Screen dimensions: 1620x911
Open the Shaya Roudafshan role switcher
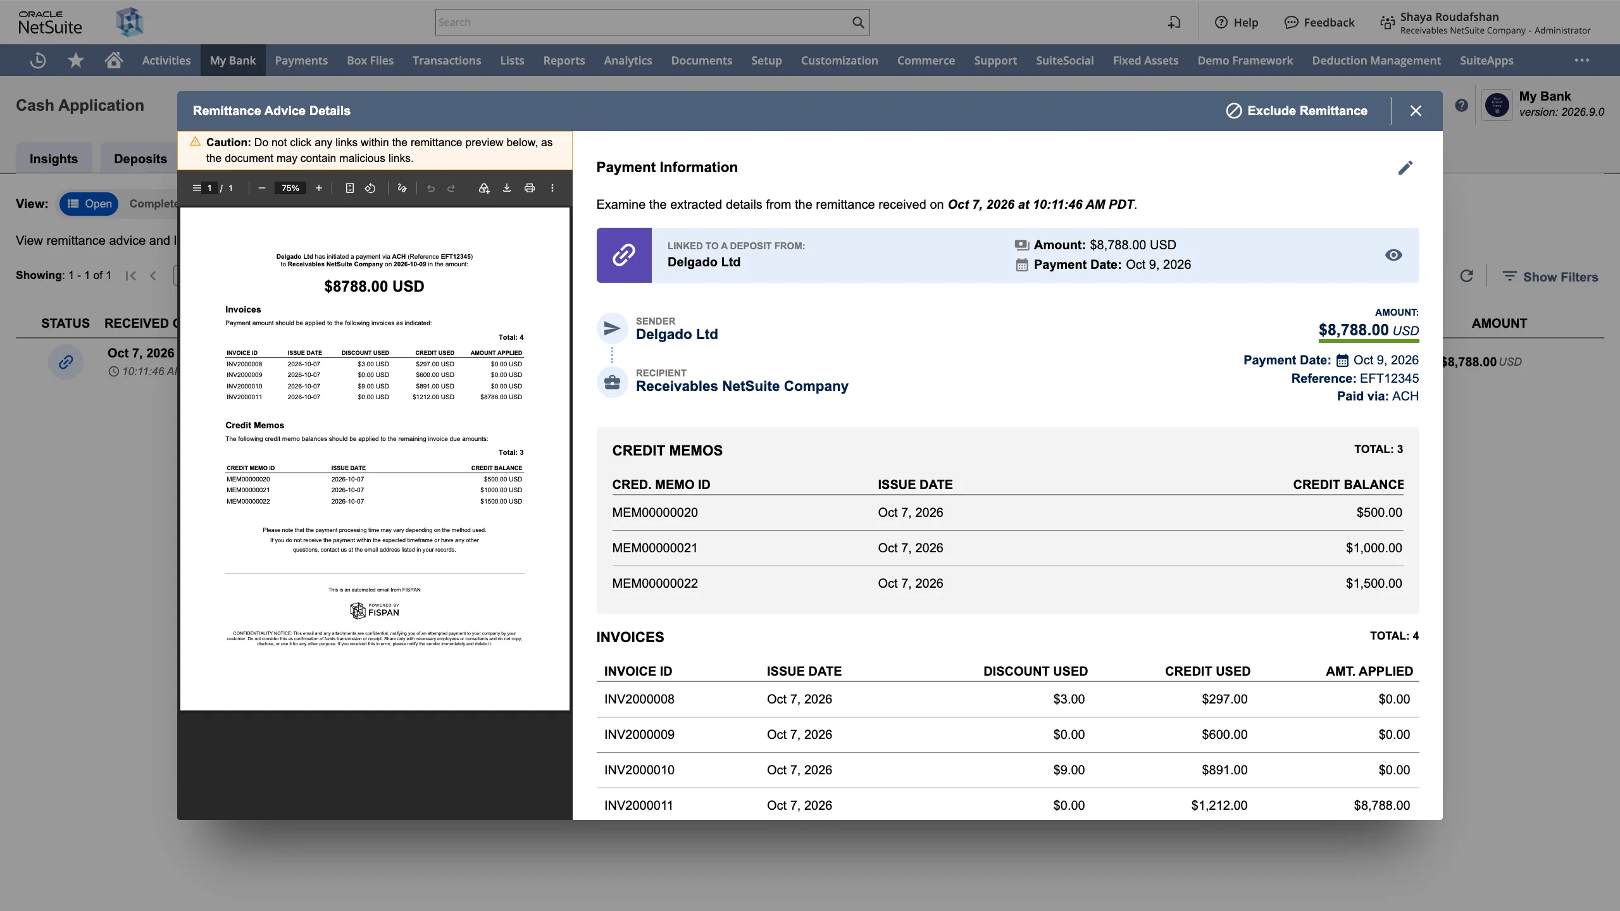coord(1485,22)
